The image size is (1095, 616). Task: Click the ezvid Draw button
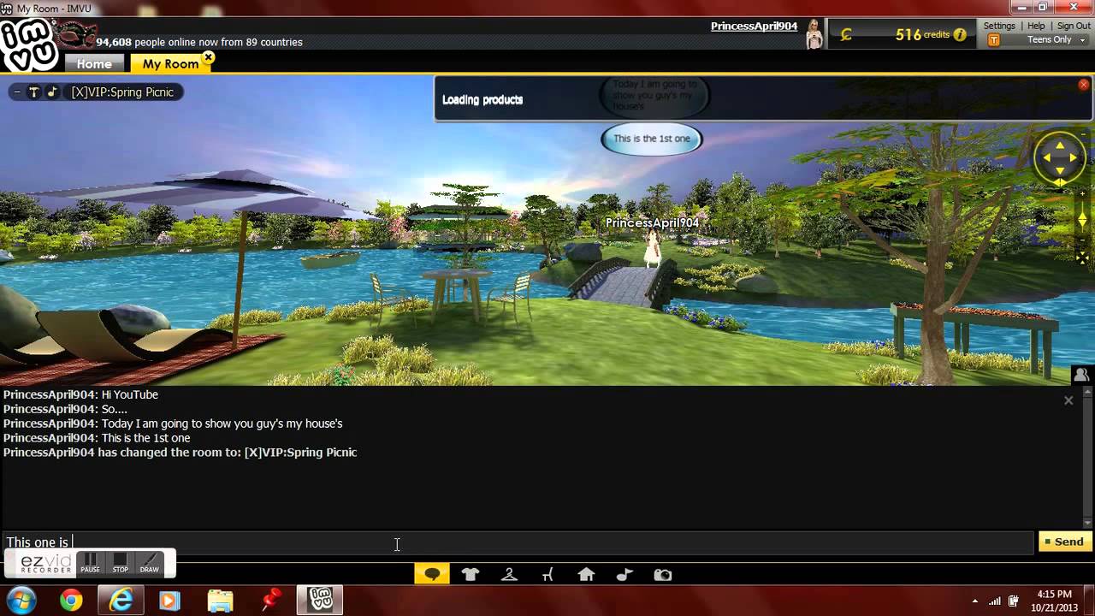coord(150,563)
